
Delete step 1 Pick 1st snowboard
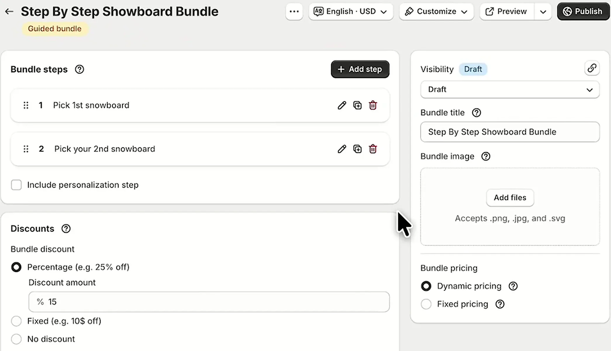click(373, 105)
